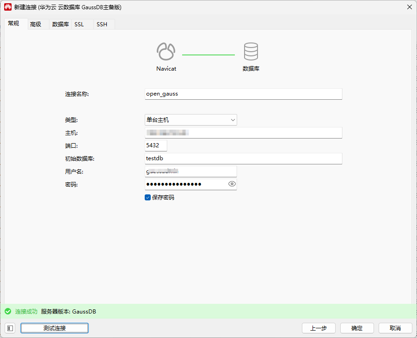This screenshot has width=417, height=338.
Task: Open the 高级 settings tab
Action: coord(36,24)
